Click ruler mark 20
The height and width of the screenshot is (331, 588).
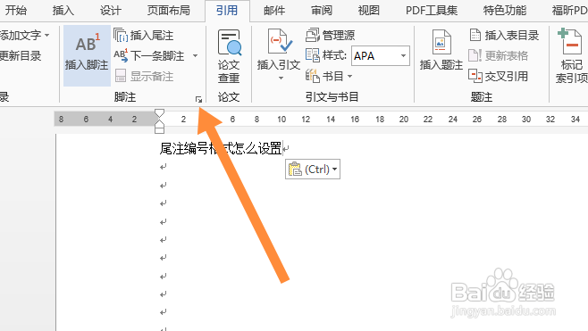pyautogui.click(x=404, y=119)
